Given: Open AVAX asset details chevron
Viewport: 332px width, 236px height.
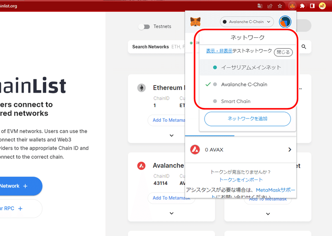Looking at the screenshot, I should 290,150.
